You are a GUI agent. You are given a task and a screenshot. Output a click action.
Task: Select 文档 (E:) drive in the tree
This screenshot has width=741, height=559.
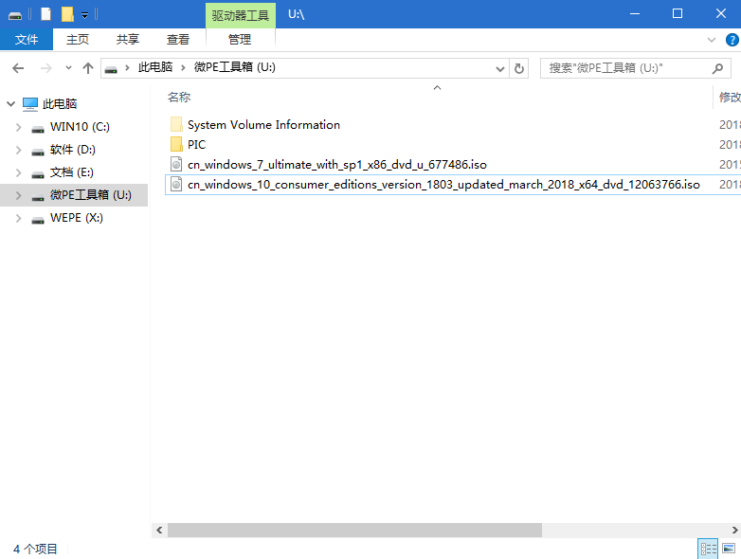click(72, 172)
